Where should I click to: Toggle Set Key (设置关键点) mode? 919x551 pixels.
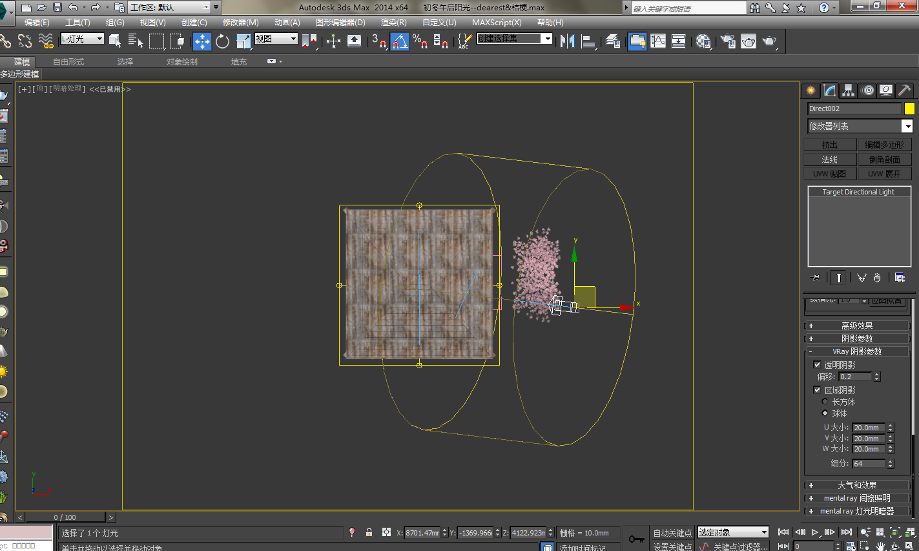(672, 546)
